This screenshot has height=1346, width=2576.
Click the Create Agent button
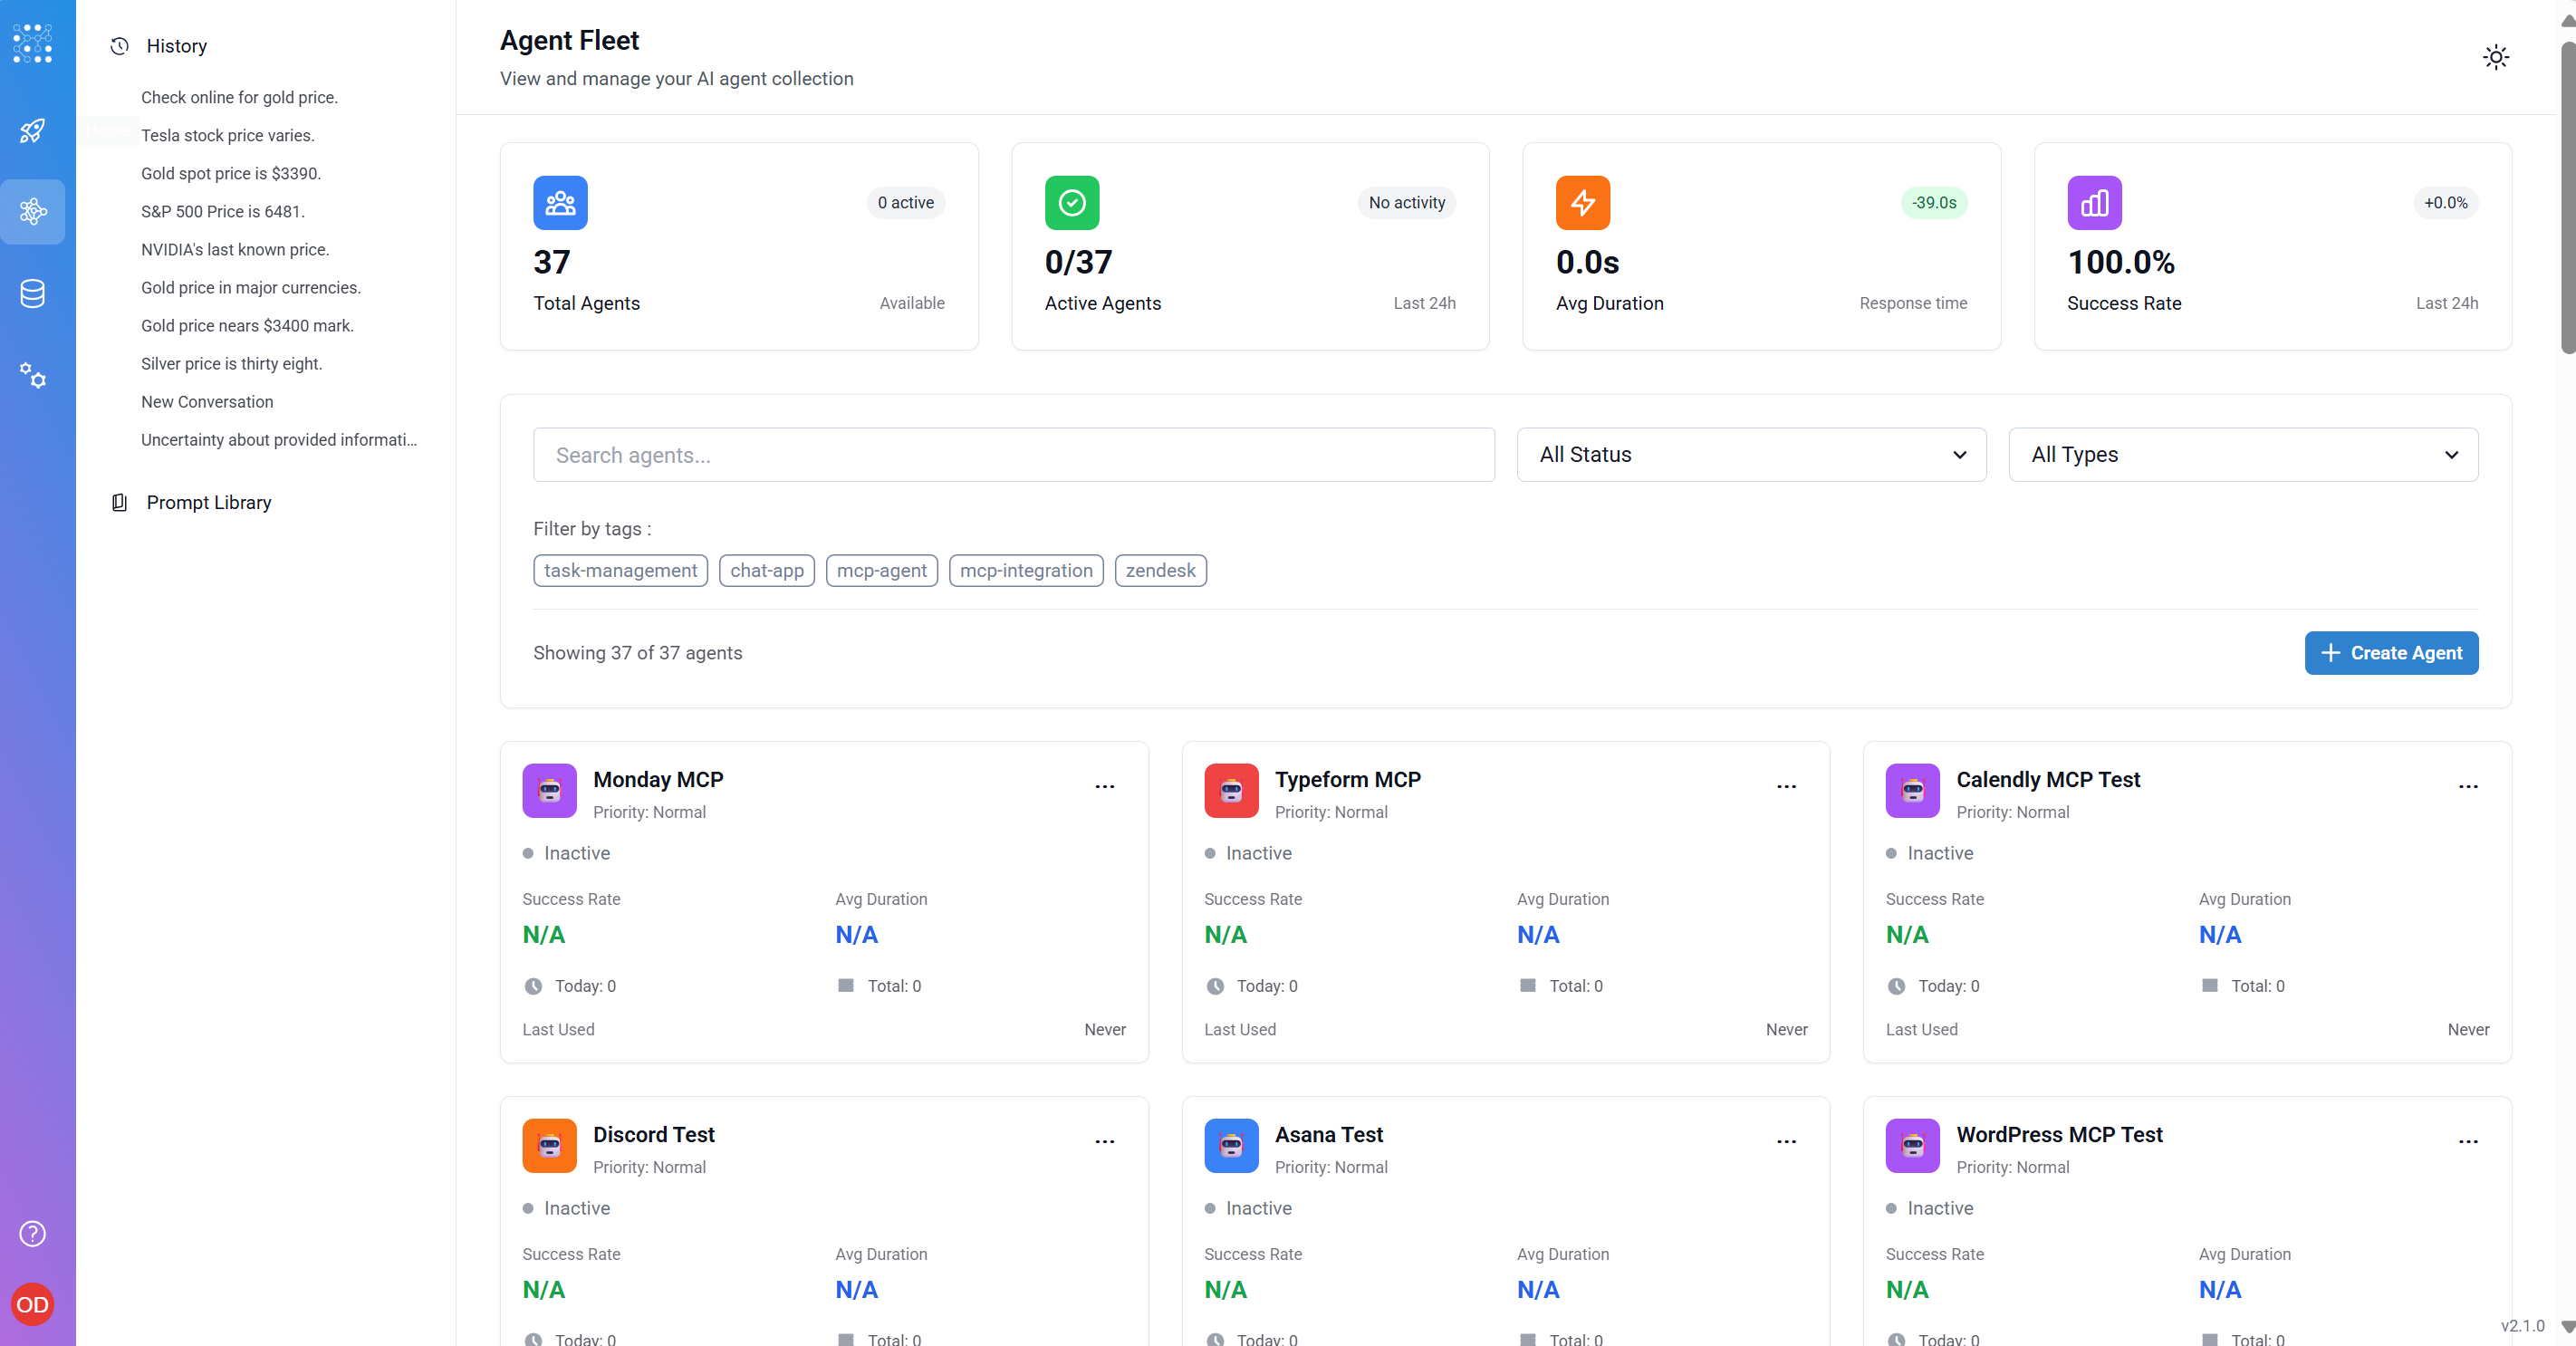click(x=2390, y=653)
